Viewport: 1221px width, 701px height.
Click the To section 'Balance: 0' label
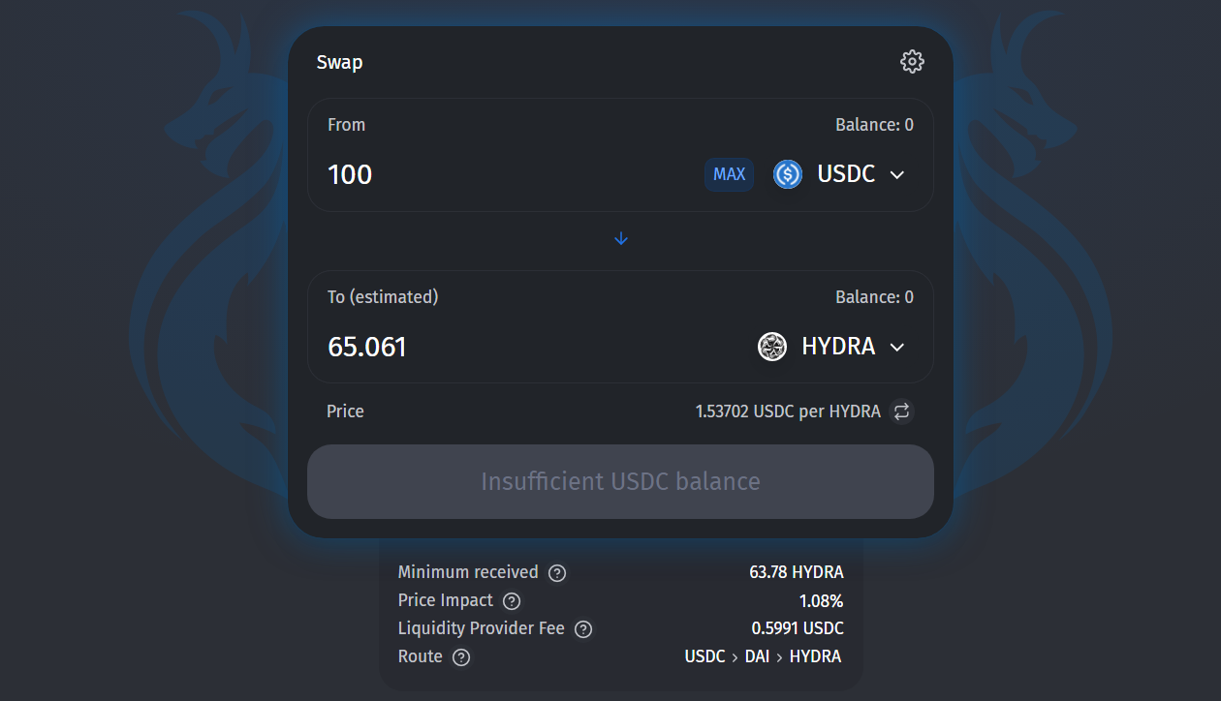pyautogui.click(x=874, y=297)
